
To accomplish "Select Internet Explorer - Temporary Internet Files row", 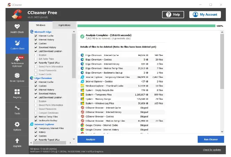I will [122, 77].
